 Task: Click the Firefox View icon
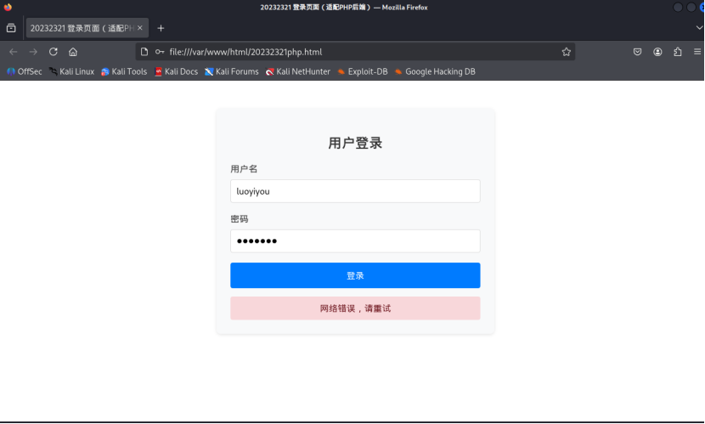tap(11, 28)
